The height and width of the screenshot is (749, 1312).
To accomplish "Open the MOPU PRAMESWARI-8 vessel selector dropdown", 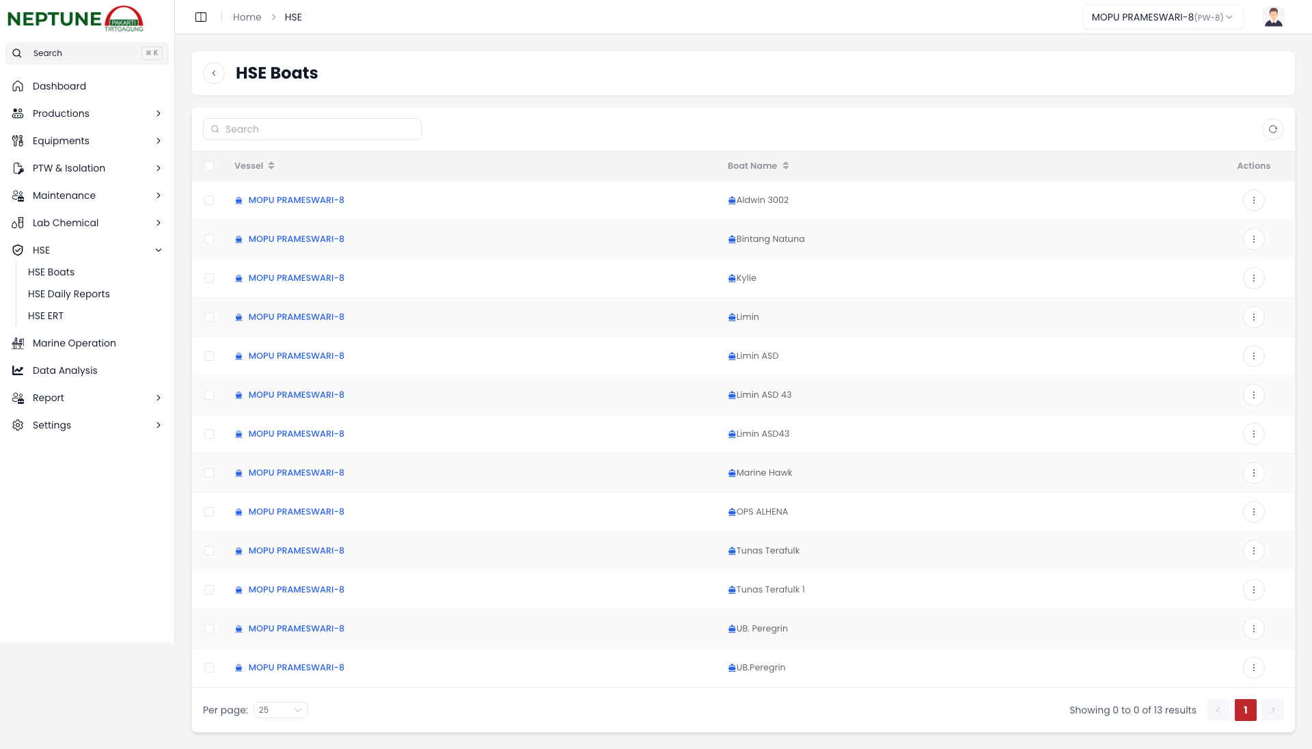I will point(1162,17).
